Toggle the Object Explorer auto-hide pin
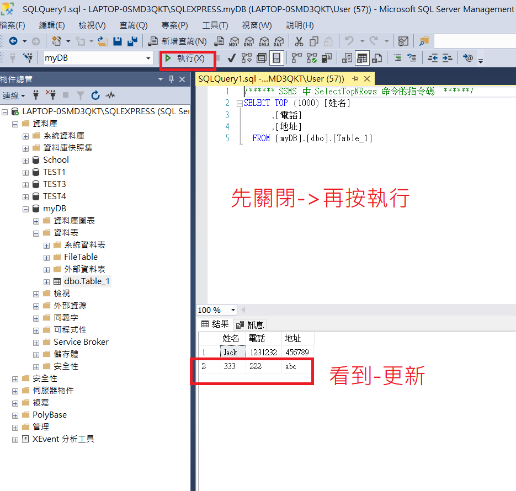The image size is (516, 491). tap(171, 79)
